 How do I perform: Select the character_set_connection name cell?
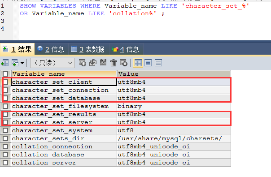click(x=64, y=90)
